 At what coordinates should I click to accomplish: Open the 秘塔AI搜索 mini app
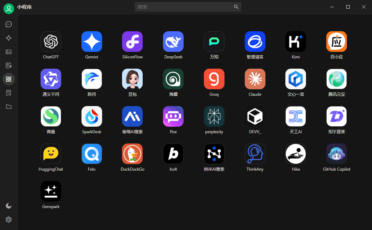click(132, 116)
